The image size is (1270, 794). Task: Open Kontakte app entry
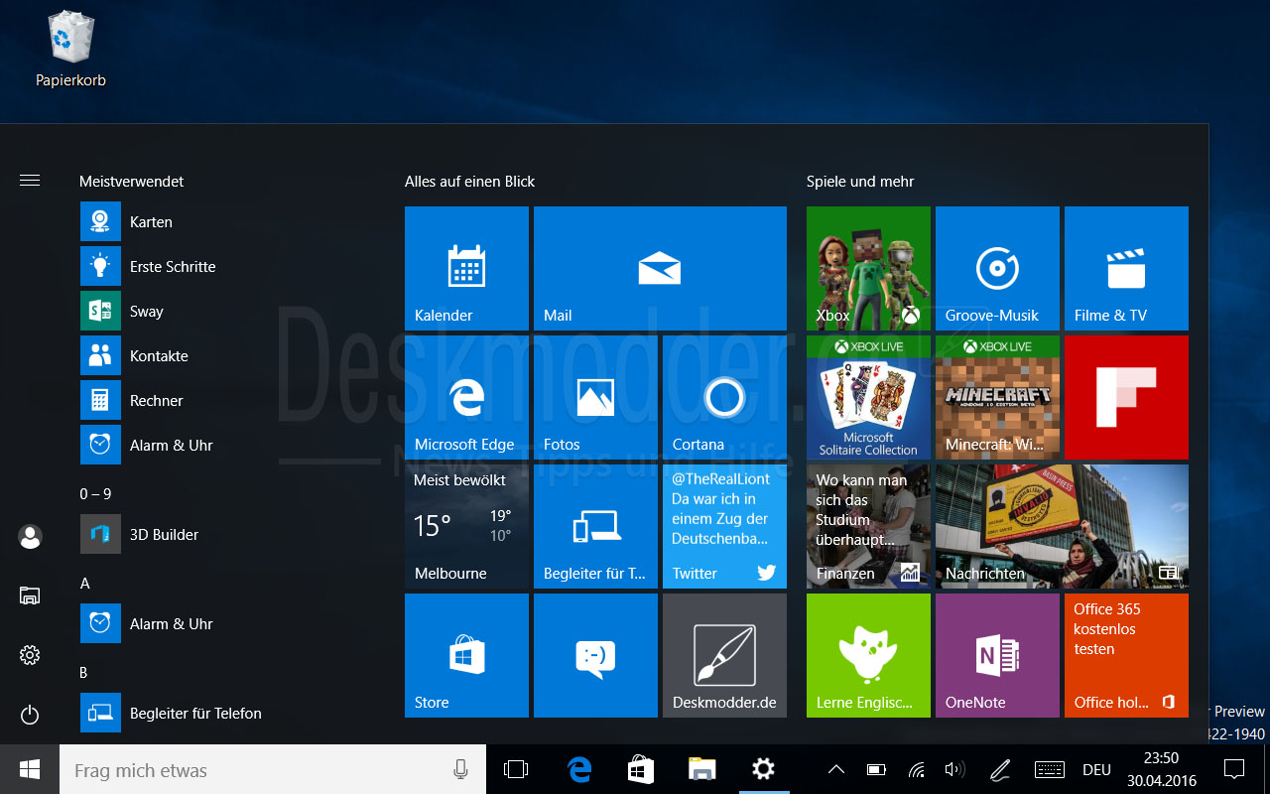click(223, 355)
